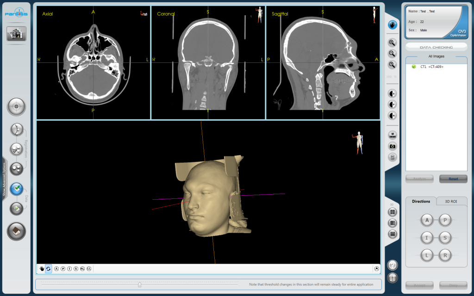Toggle the 3D pan hand mode in bottom toolbar

coord(42,269)
